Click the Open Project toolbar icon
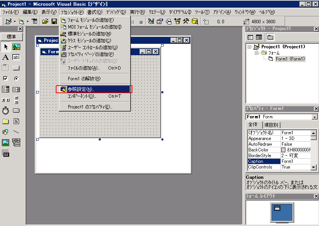The image size is (319, 226). tap(45, 22)
